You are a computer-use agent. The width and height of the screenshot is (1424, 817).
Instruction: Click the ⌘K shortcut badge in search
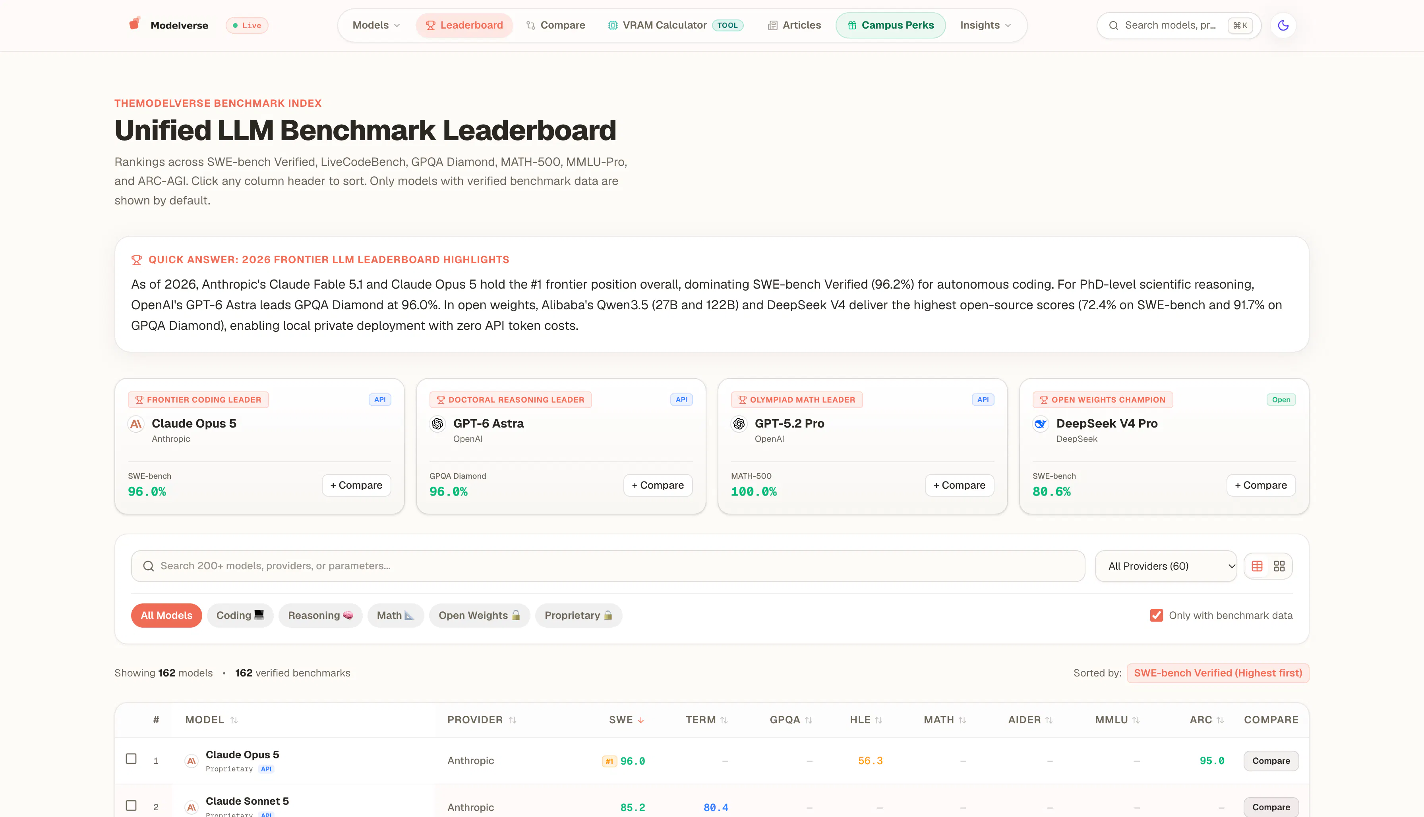click(x=1240, y=25)
